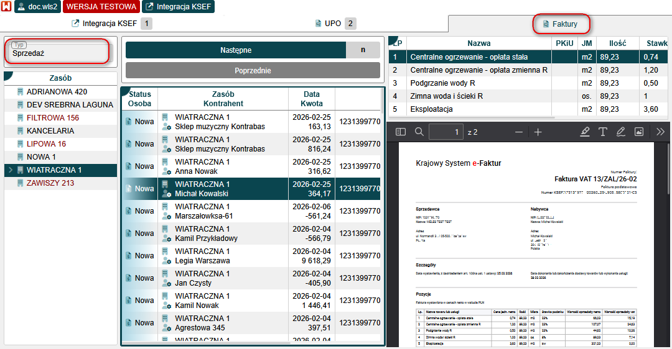Image resolution: width=672 pixels, height=349 pixels.
Task: Expand the WIATRACZNA 1 resource arrow
Action: click(x=9, y=170)
